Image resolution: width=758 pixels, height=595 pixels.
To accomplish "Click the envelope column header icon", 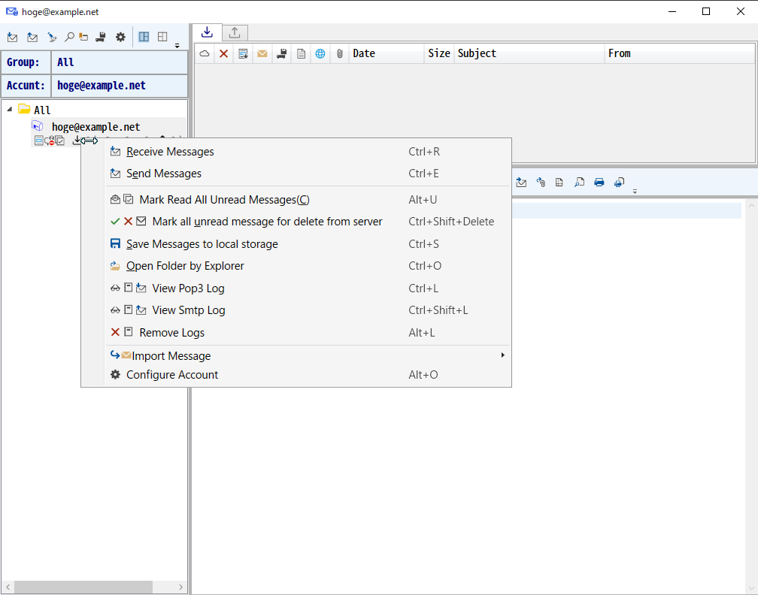I will [x=262, y=53].
